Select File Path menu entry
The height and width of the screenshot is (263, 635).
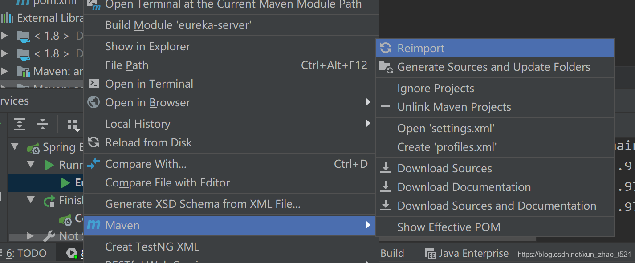tap(229, 65)
